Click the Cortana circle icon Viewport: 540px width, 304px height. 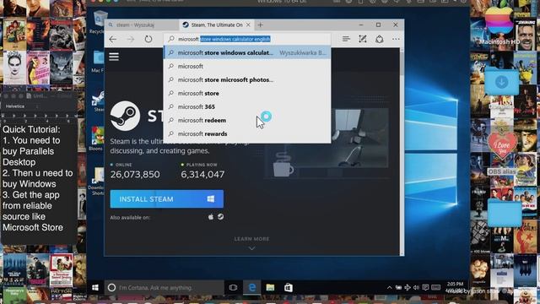[x=111, y=287]
